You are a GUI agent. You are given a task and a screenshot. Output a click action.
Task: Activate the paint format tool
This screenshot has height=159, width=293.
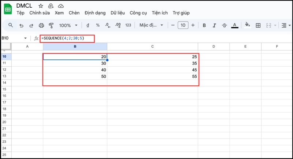tap(51, 25)
